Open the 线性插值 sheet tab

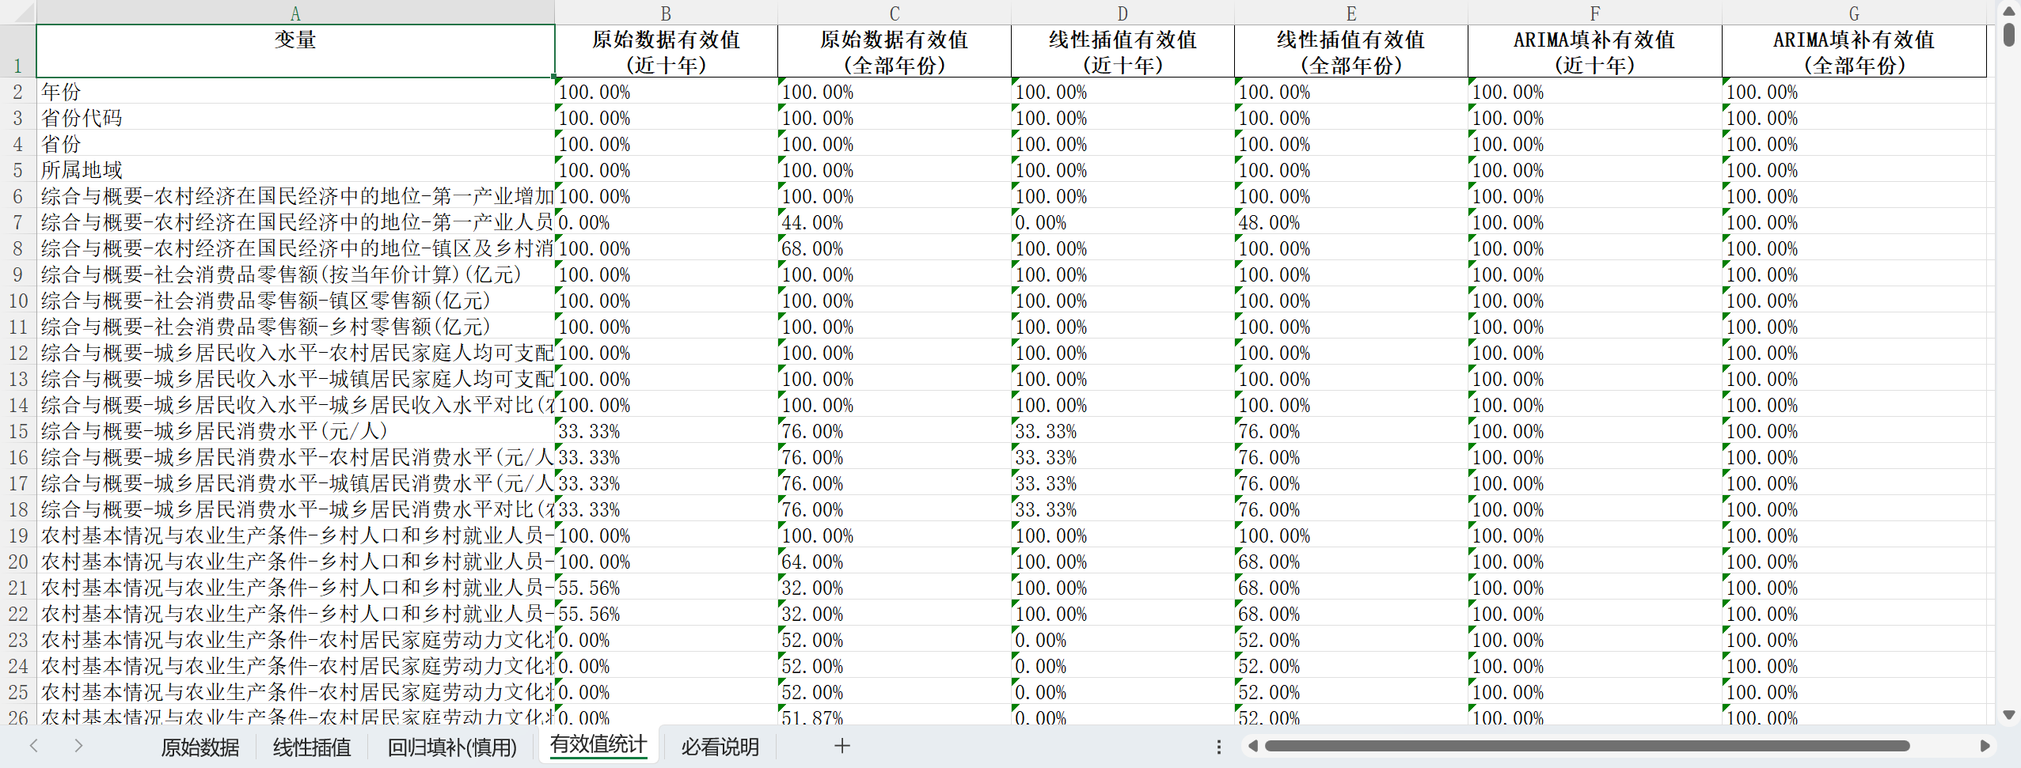click(x=312, y=747)
